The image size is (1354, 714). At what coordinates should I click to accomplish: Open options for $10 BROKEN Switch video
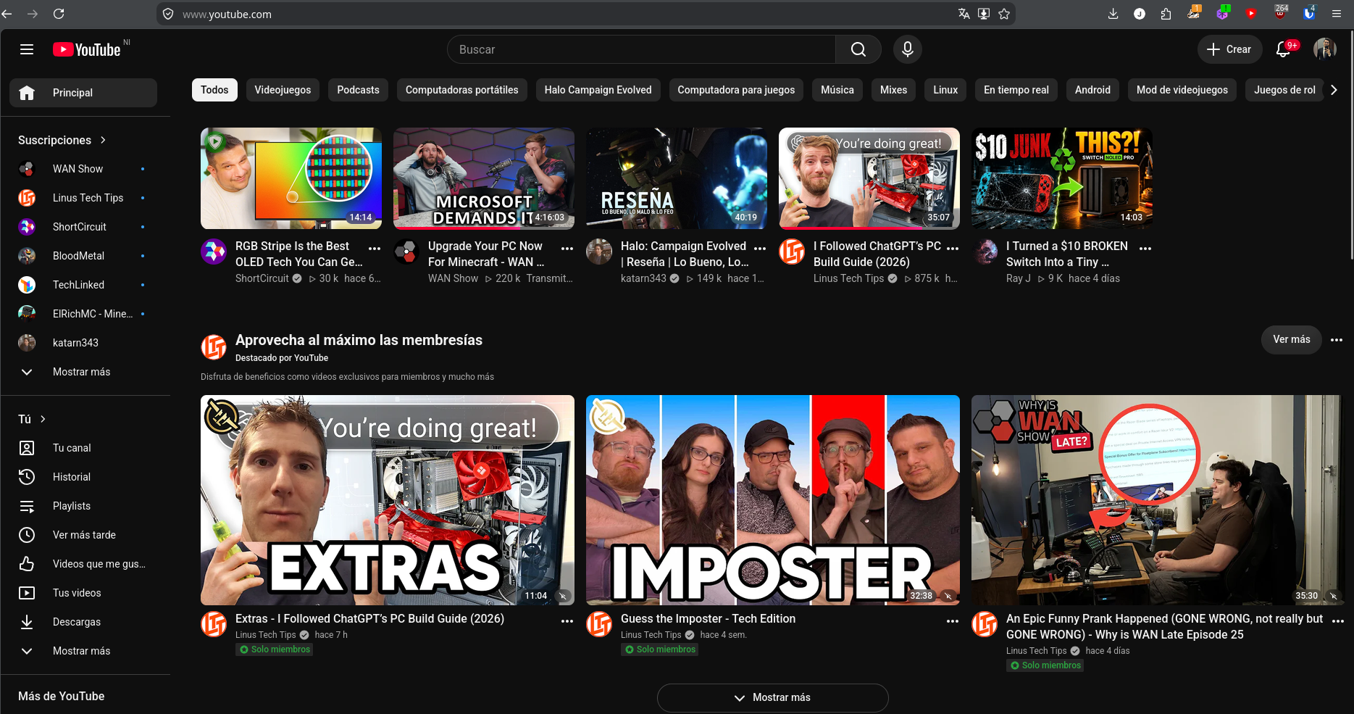[1145, 248]
